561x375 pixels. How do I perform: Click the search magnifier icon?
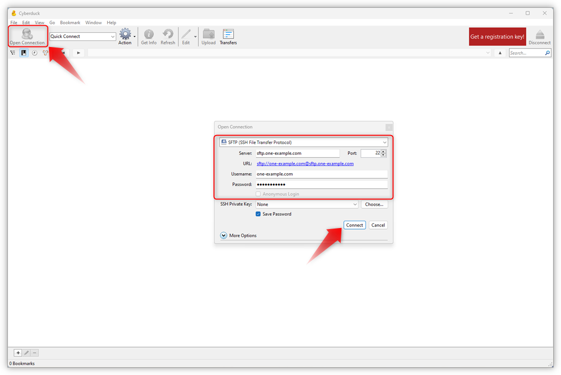(x=548, y=52)
